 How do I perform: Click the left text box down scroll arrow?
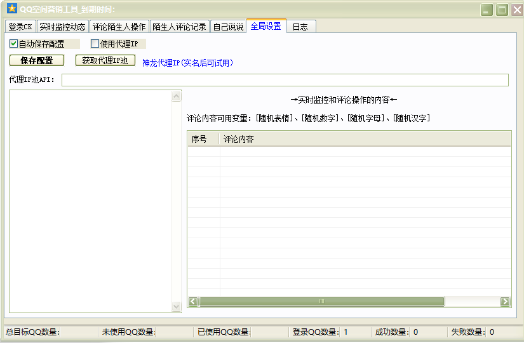coord(177,306)
